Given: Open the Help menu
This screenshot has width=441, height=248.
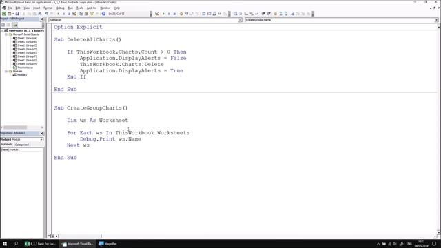Looking at the screenshot, I should pos(116,8).
